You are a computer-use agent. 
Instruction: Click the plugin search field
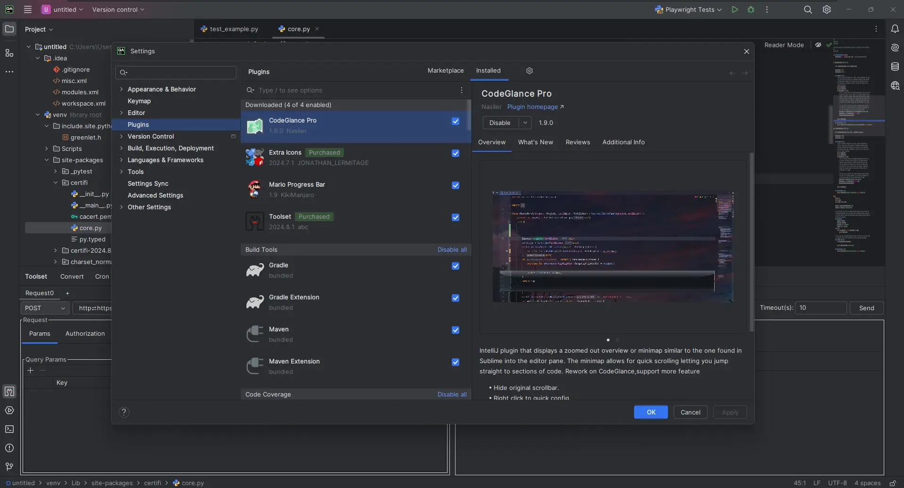[351, 90]
